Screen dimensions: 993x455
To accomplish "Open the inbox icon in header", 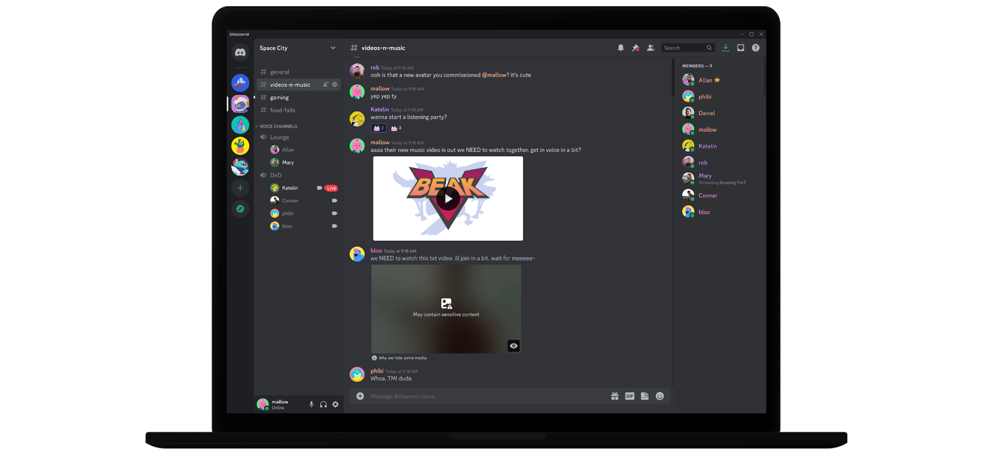I will coord(741,48).
